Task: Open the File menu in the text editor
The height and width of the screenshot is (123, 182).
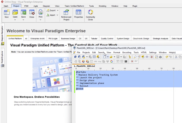Action: click(78, 53)
